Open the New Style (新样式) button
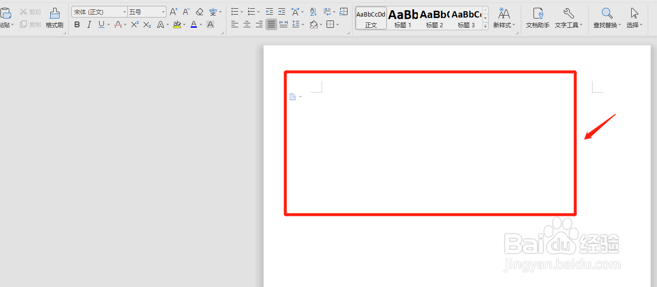Image resolution: width=657 pixels, height=287 pixels. click(x=504, y=18)
